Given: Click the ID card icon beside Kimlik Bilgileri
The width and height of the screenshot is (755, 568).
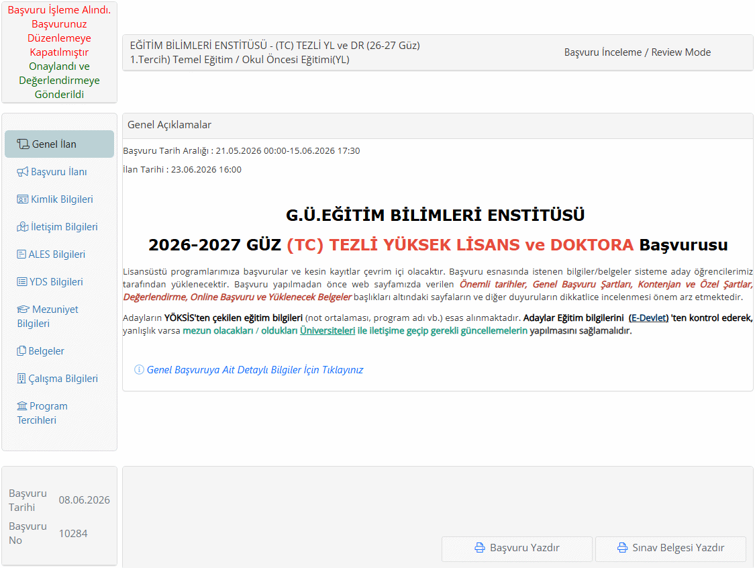Looking at the screenshot, I should click(23, 199).
